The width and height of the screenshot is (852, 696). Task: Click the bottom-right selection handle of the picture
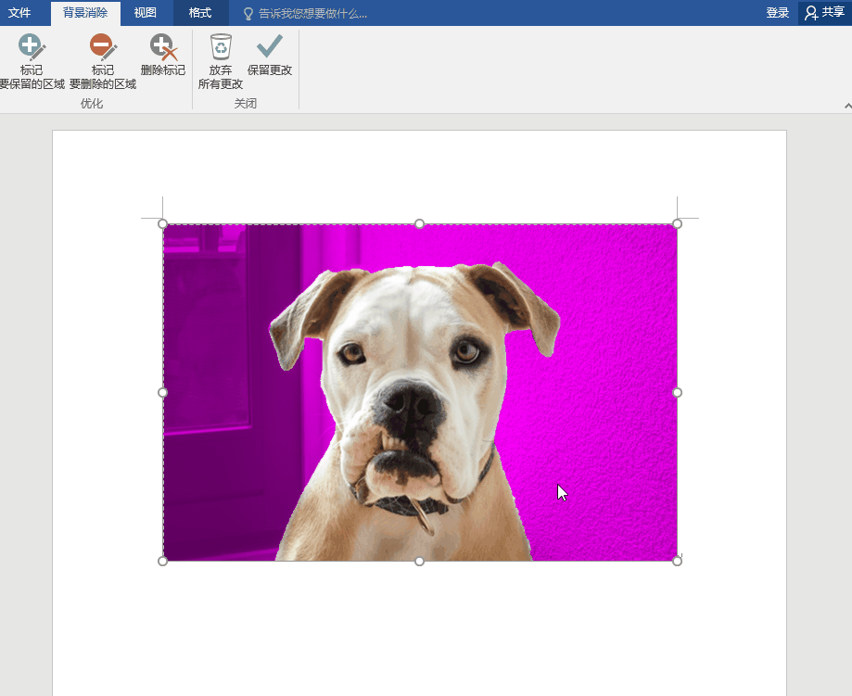point(677,562)
